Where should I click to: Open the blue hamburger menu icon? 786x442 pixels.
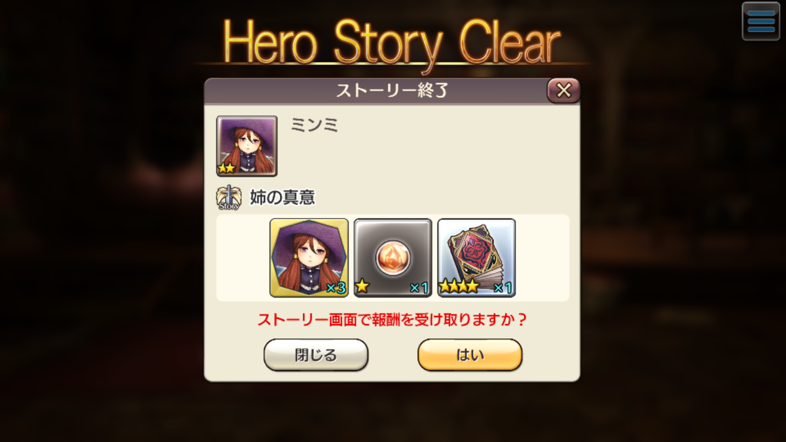[x=761, y=21]
